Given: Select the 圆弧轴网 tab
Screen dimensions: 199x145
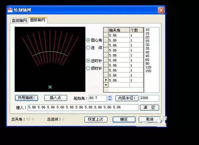Looking at the screenshot, I should pos(37,20).
